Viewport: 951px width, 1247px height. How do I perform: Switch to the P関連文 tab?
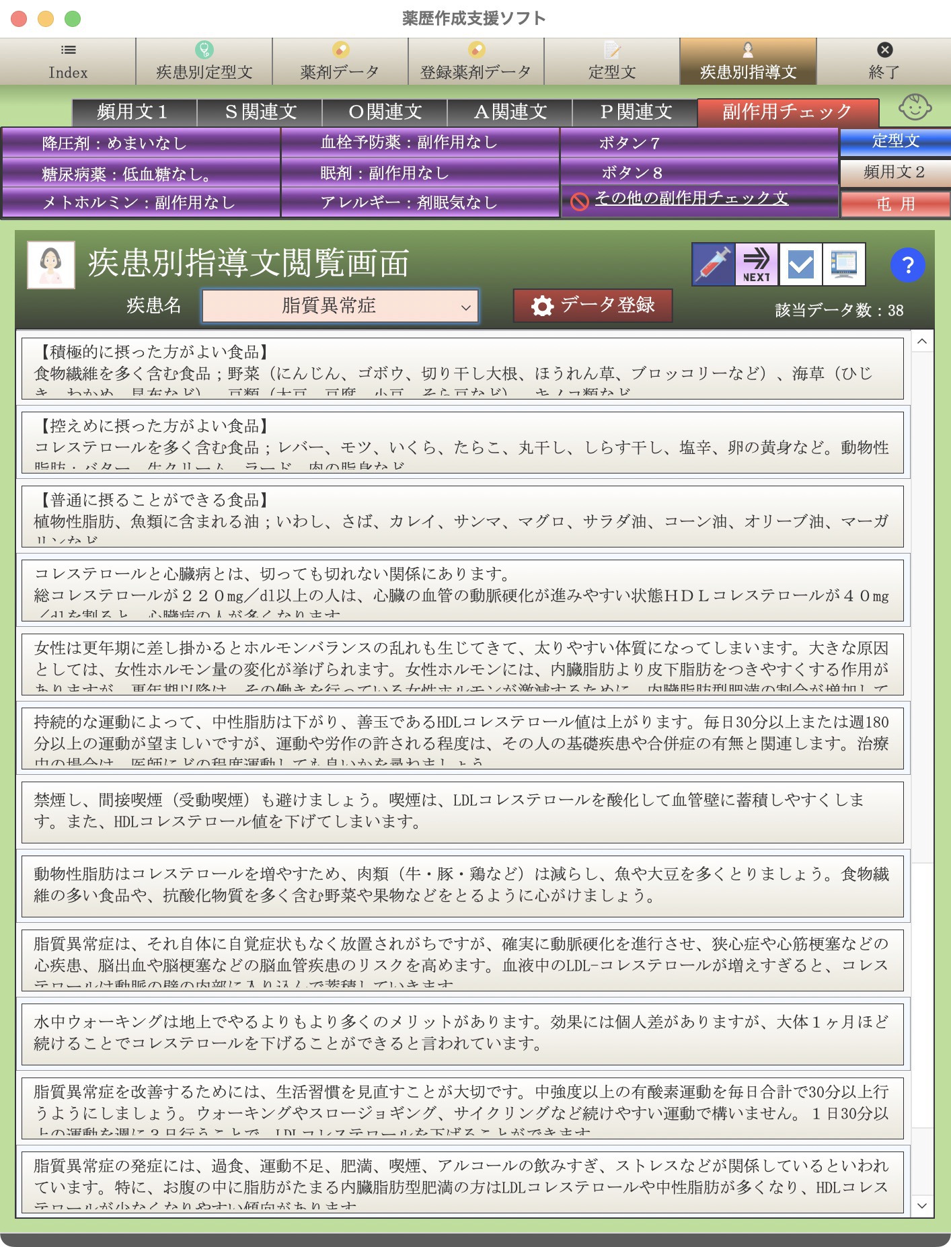[635, 112]
